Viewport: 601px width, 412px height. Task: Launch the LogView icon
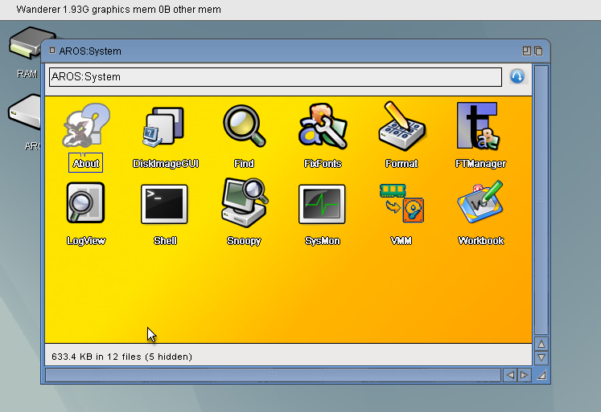click(85, 202)
